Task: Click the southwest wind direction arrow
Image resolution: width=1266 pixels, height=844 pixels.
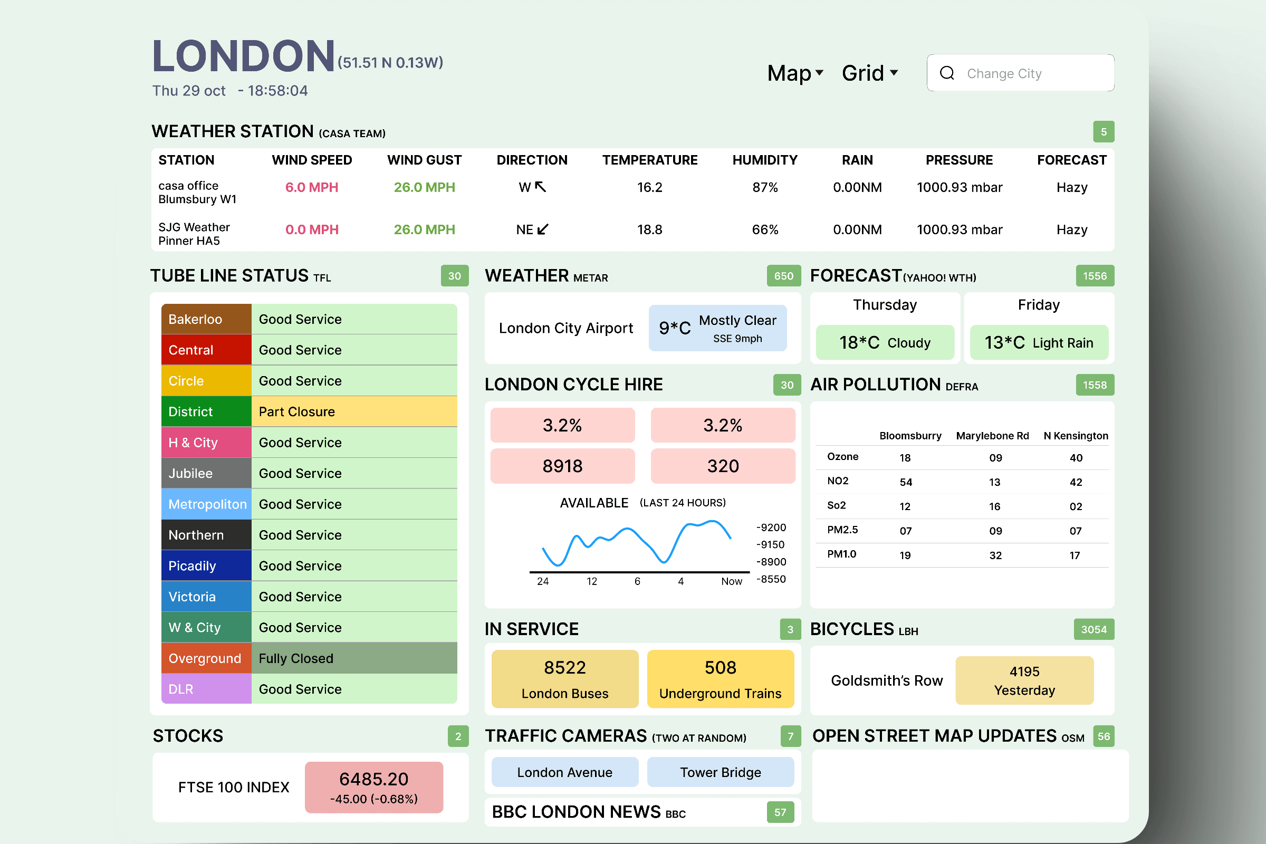Action: click(543, 229)
